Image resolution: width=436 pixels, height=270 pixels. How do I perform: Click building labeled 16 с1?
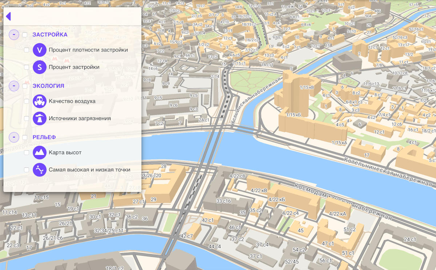pos(413,130)
